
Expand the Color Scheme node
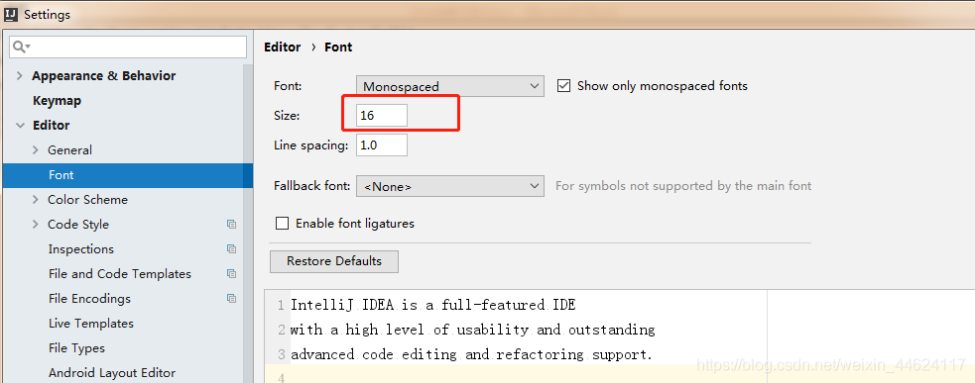coord(36,199)
